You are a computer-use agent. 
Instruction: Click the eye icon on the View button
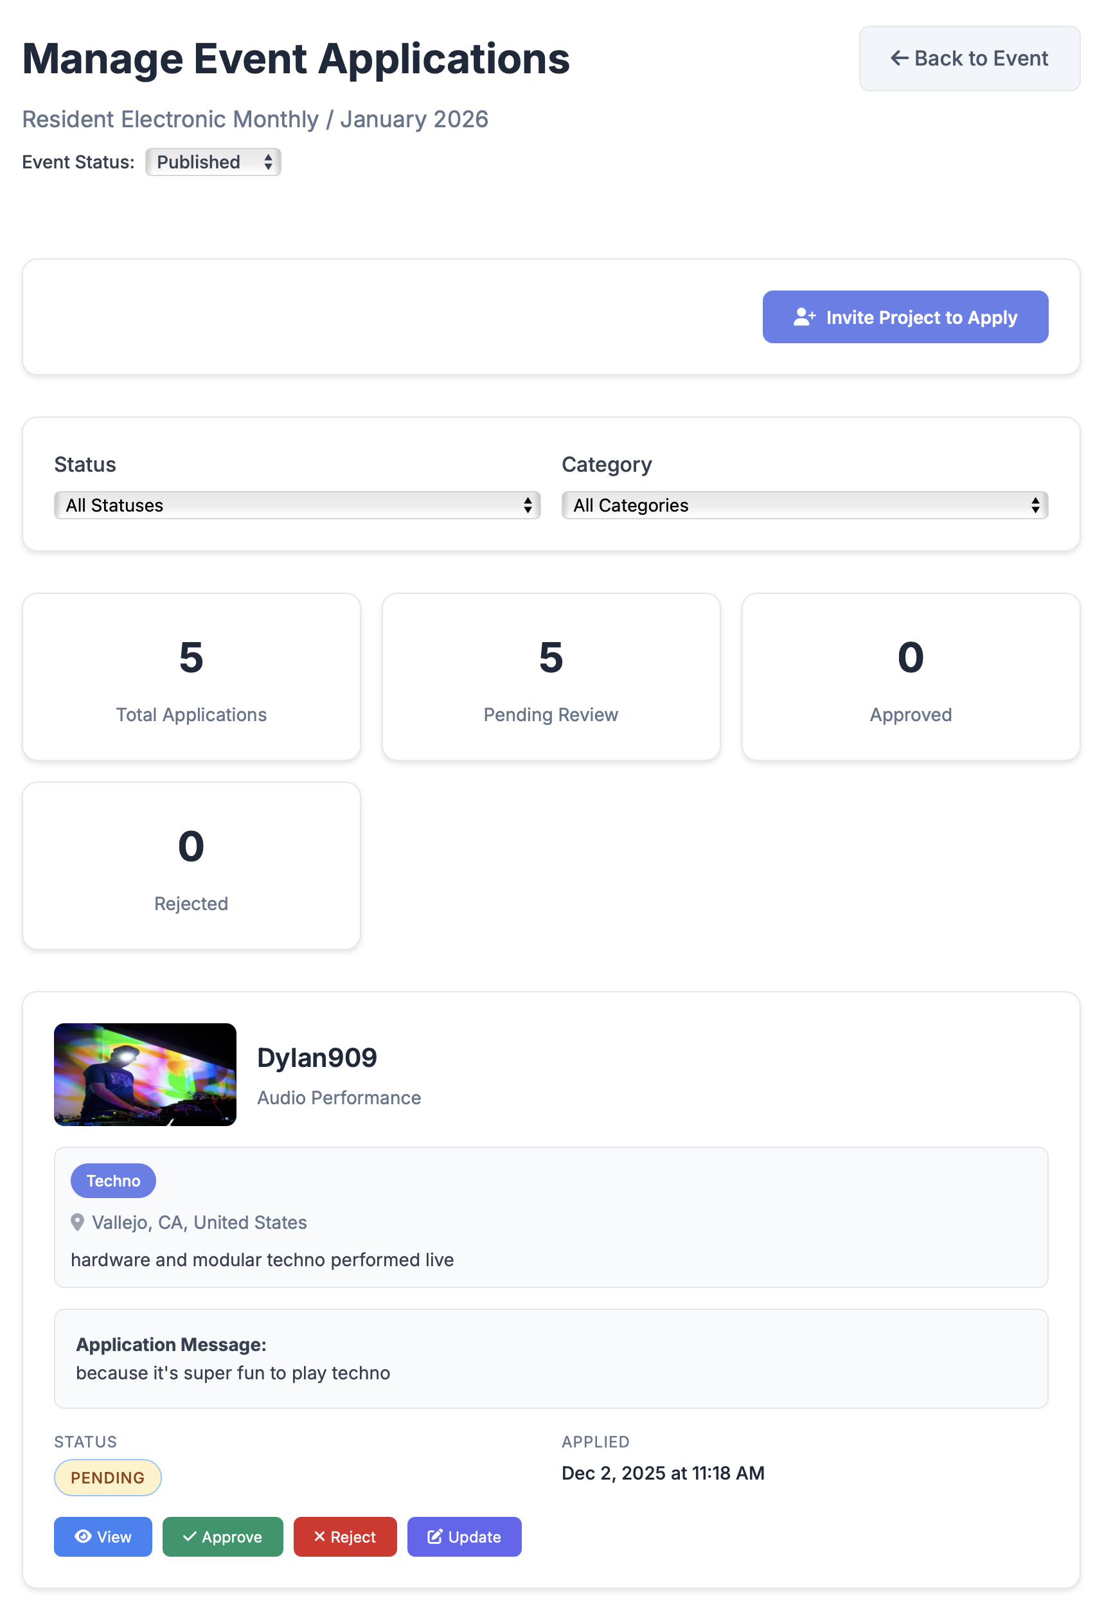click(x=84, y=1537)
